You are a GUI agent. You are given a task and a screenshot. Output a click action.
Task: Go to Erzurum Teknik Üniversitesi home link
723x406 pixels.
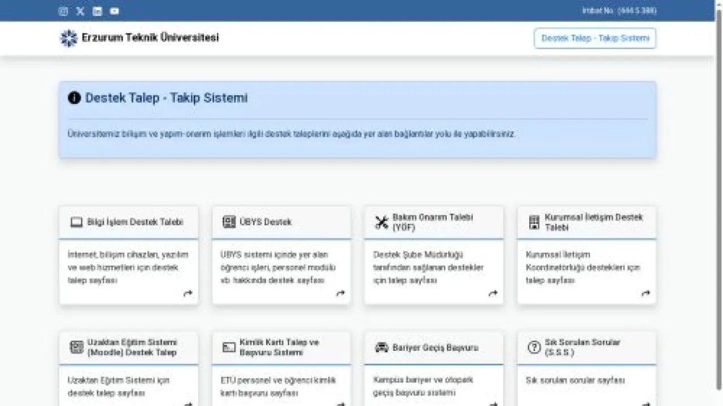tap(150, 38)
